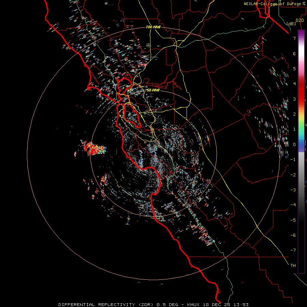Click the -3 value on the color scale

(293, 190)
